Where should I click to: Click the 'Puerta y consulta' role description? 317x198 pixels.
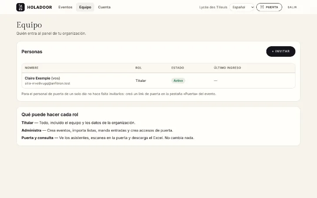(x=108, y=138)
